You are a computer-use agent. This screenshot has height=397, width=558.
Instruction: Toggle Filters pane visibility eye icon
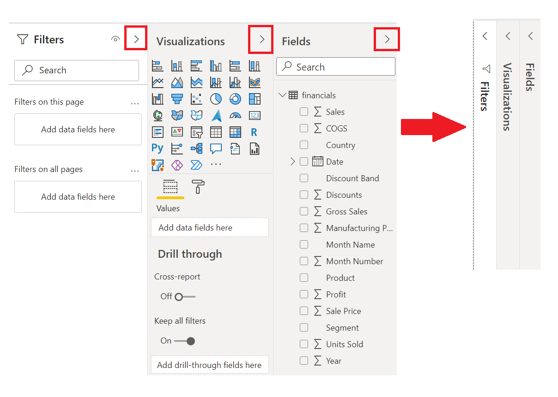[x=115, y=39]
